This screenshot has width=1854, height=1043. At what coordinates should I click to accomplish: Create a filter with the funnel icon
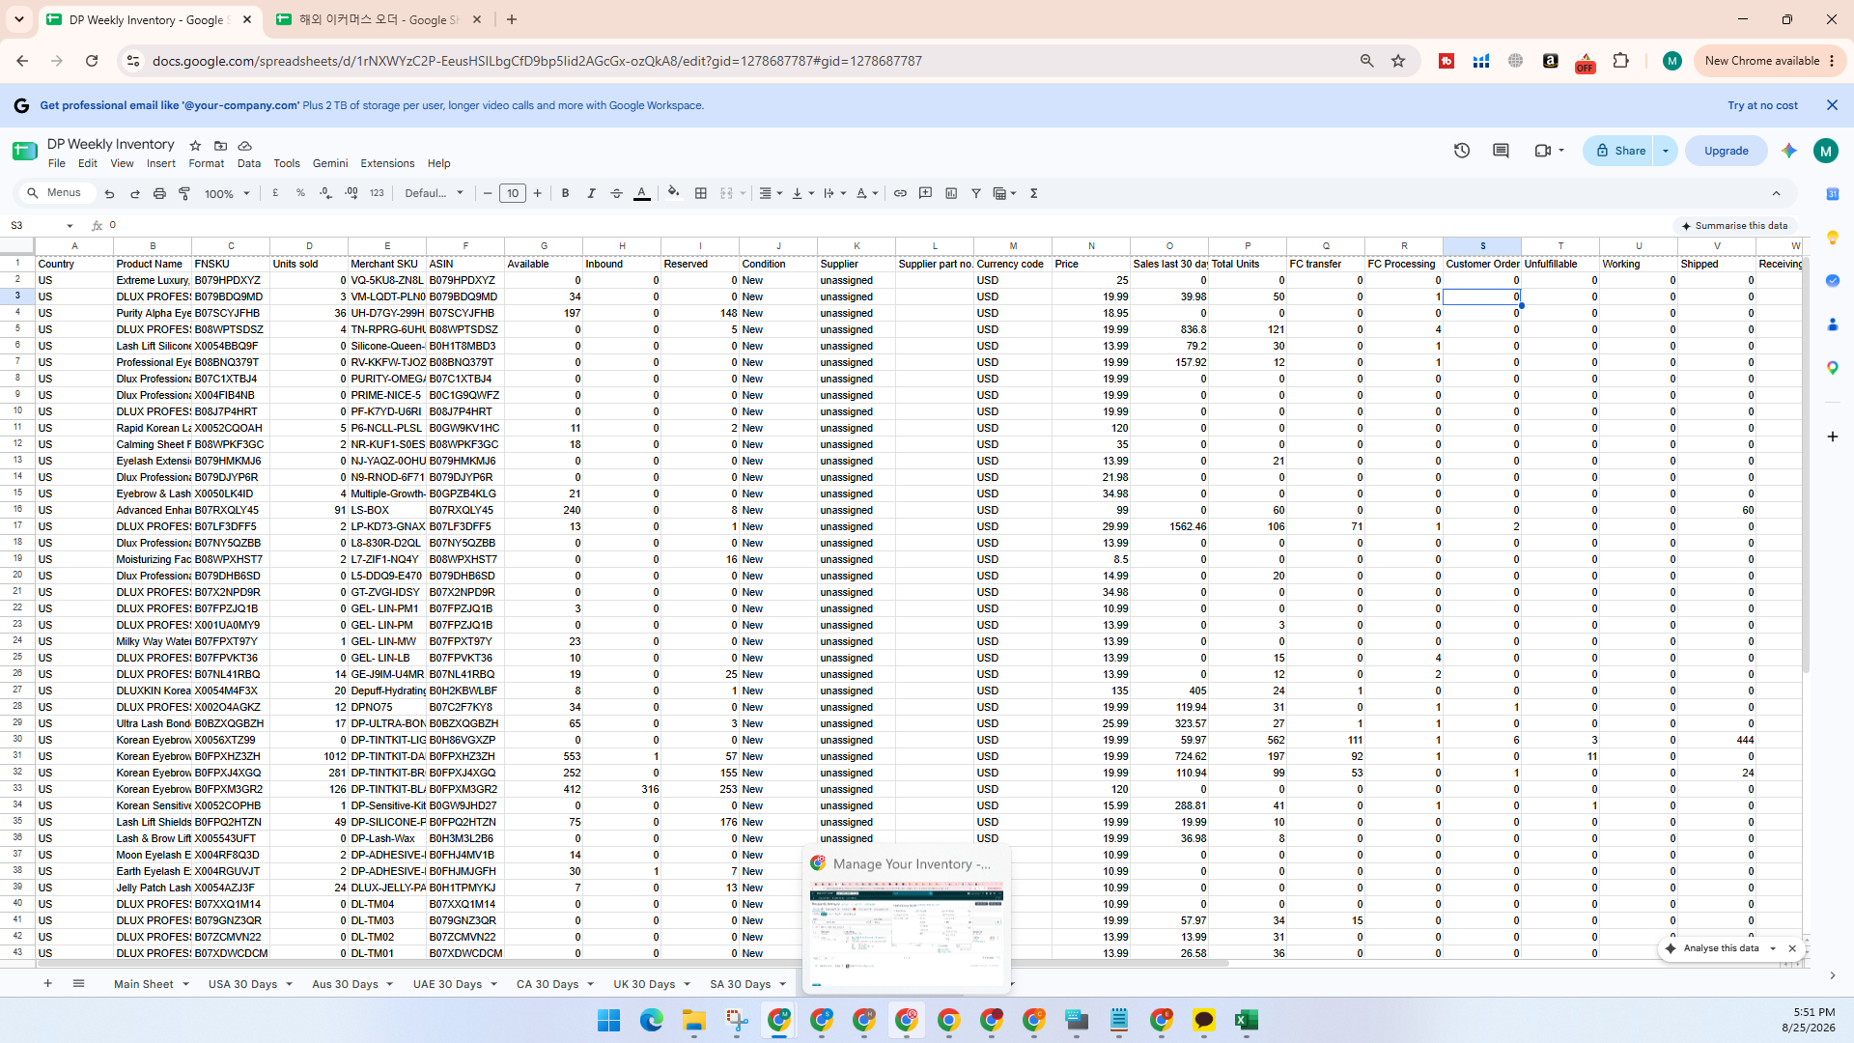click(x=976, y=193)
